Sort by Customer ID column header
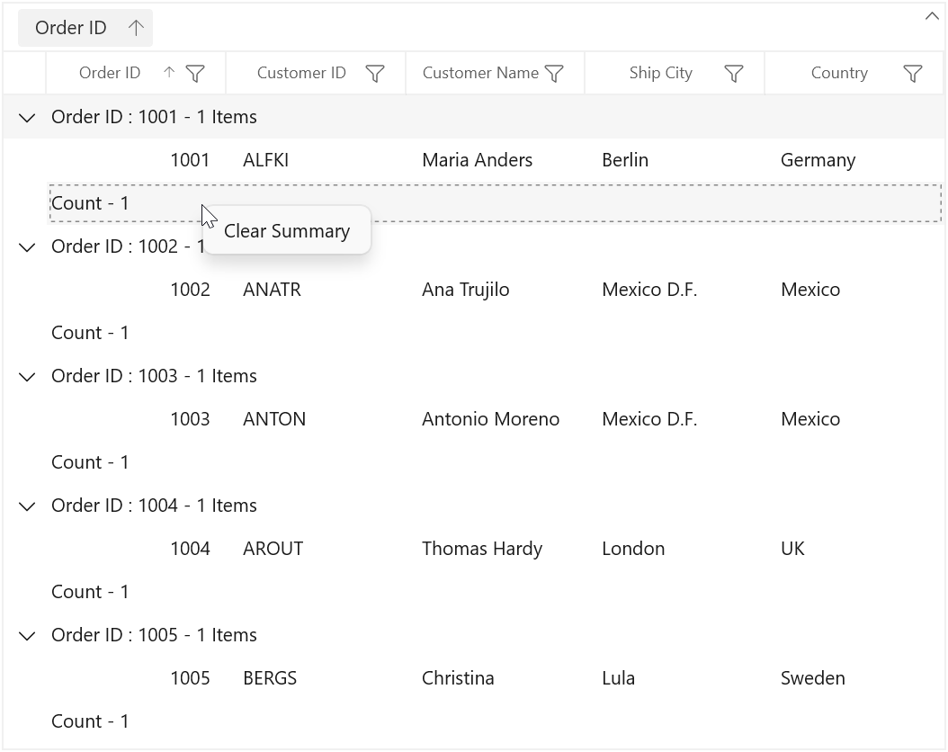 301,73
